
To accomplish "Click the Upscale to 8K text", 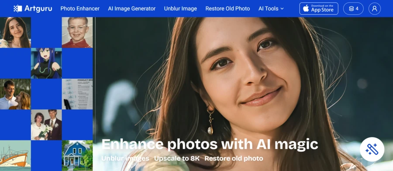I will click(177, 158).
